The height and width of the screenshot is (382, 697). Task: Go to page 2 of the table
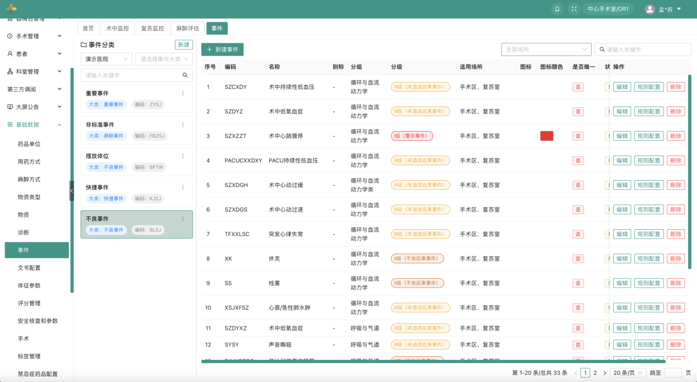(595, 373)
